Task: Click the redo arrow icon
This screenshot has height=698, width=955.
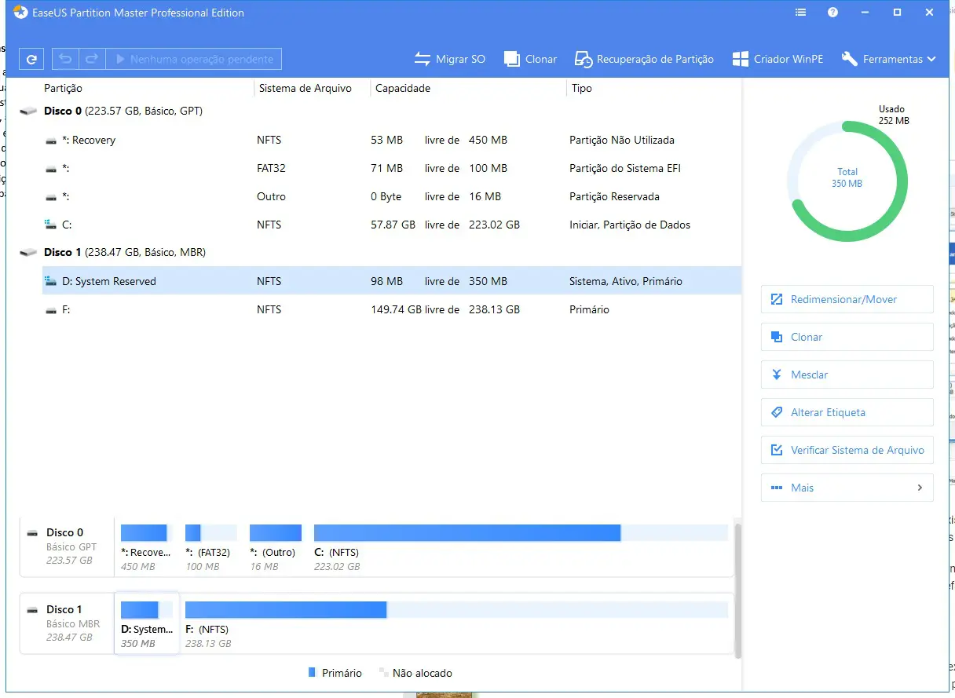Action: click(x=92, y=59)
